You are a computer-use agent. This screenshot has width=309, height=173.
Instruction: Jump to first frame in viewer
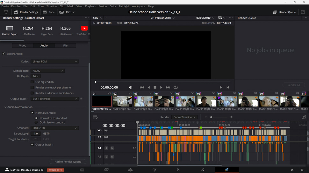pos(142,87)
